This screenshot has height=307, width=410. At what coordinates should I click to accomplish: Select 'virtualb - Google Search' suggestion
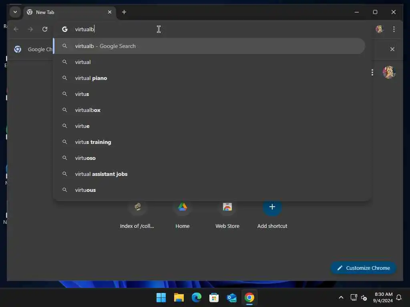tap(209, 46)
